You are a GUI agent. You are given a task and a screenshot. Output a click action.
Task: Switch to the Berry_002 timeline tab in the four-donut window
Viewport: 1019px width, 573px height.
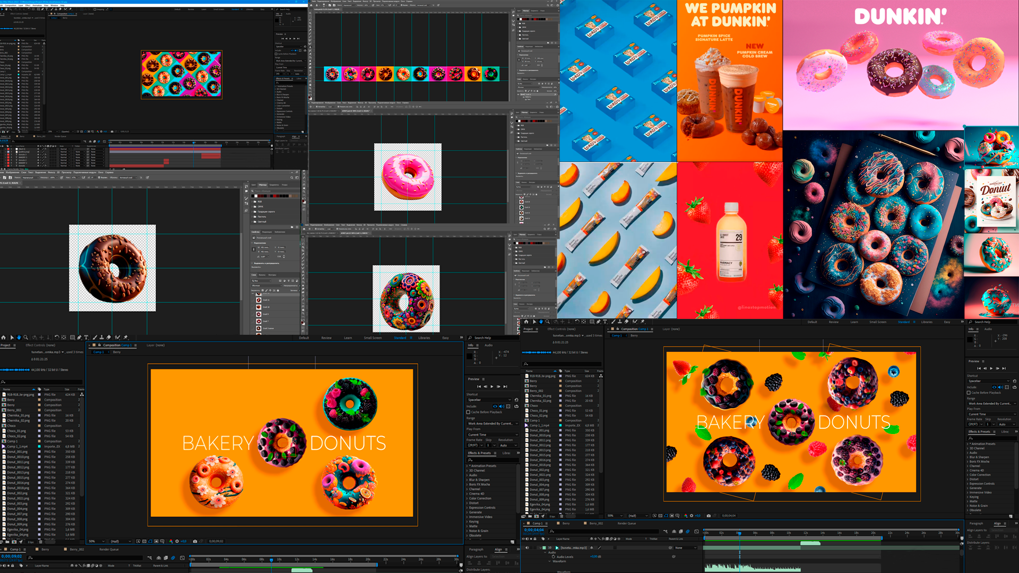point(77,549)
